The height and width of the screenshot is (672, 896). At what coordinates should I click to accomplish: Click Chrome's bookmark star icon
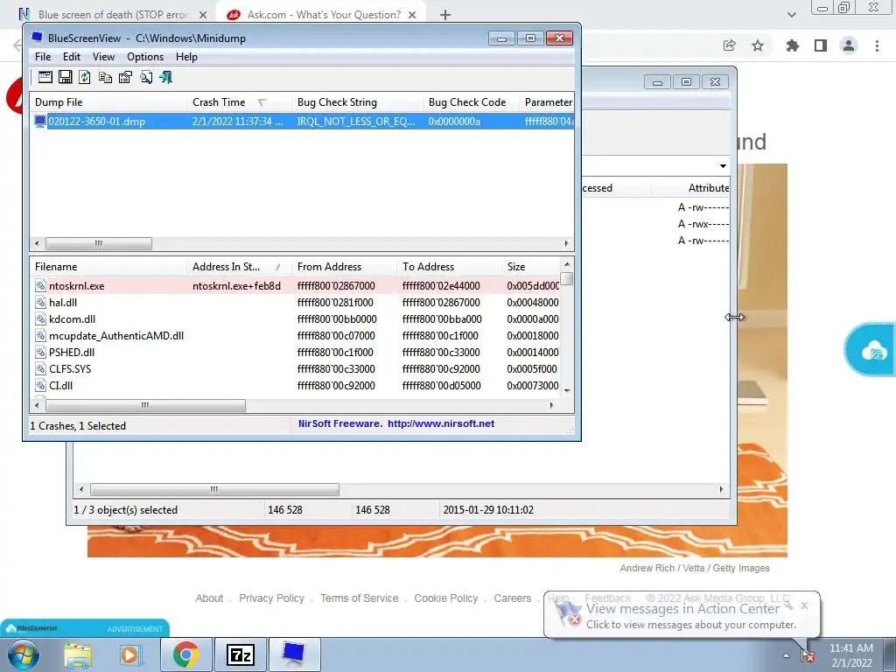tap(758, 45)
